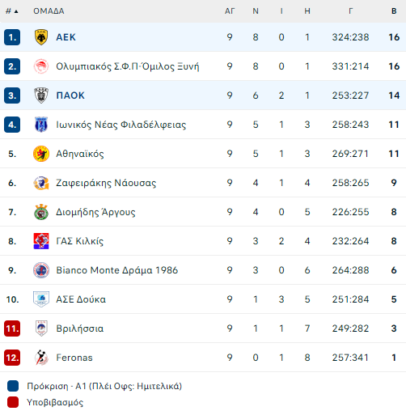Select the ΓΑΣ Κιλκίς red-blue logo
The height and width of the screenshot is (411, 406).
click(x=41, y=241)
